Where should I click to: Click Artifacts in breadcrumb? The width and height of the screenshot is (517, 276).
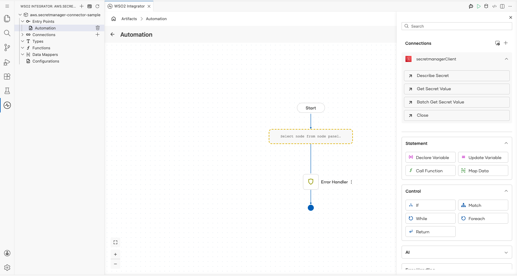tap(129, 19)
